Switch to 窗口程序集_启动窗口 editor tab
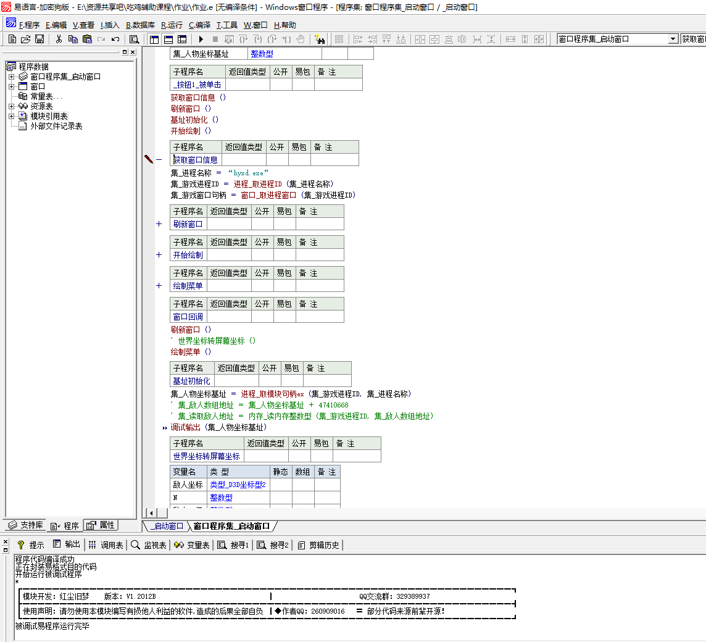 [x=232, y=526]
